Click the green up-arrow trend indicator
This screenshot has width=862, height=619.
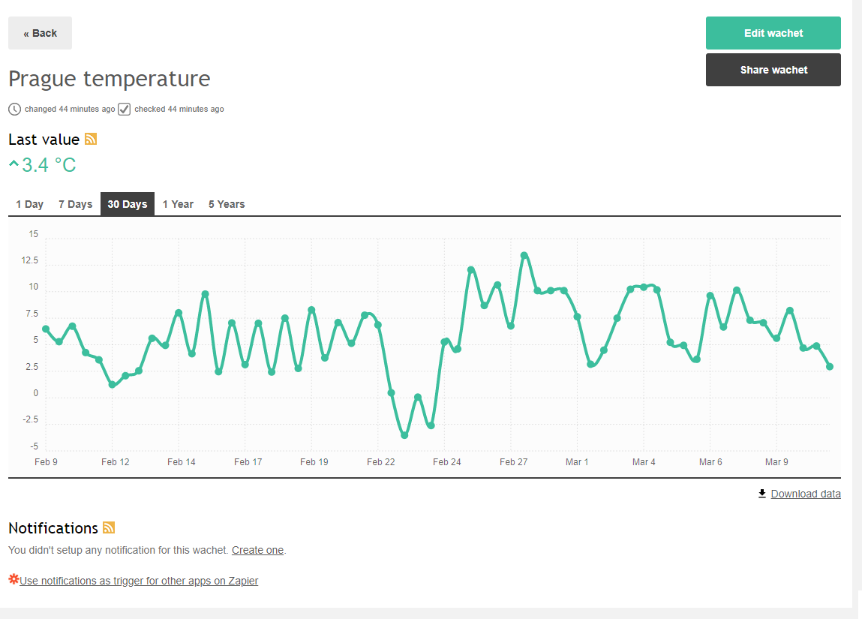[x=14, y=164]
